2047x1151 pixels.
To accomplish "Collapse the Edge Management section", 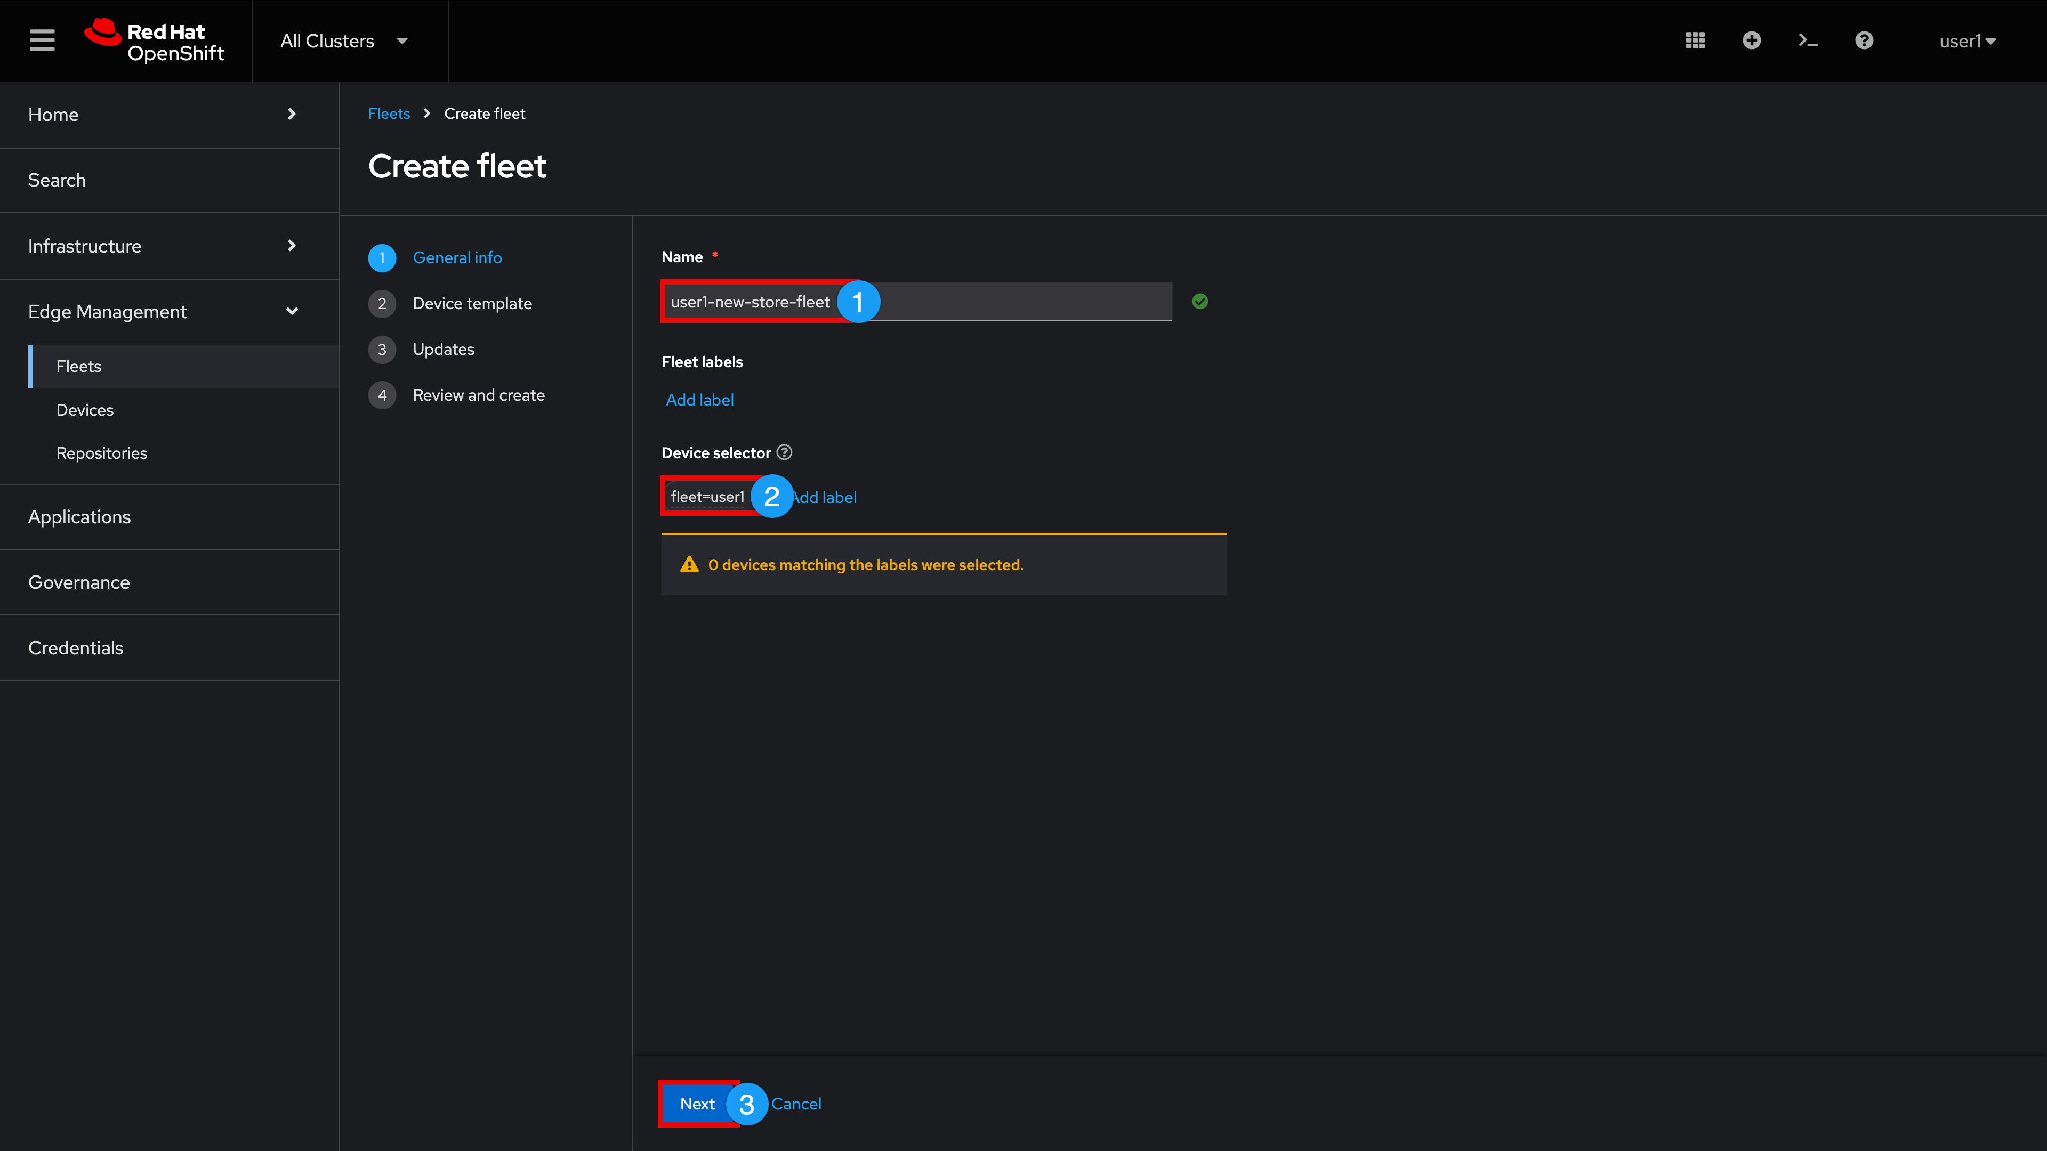I will (x=170, y=311).
